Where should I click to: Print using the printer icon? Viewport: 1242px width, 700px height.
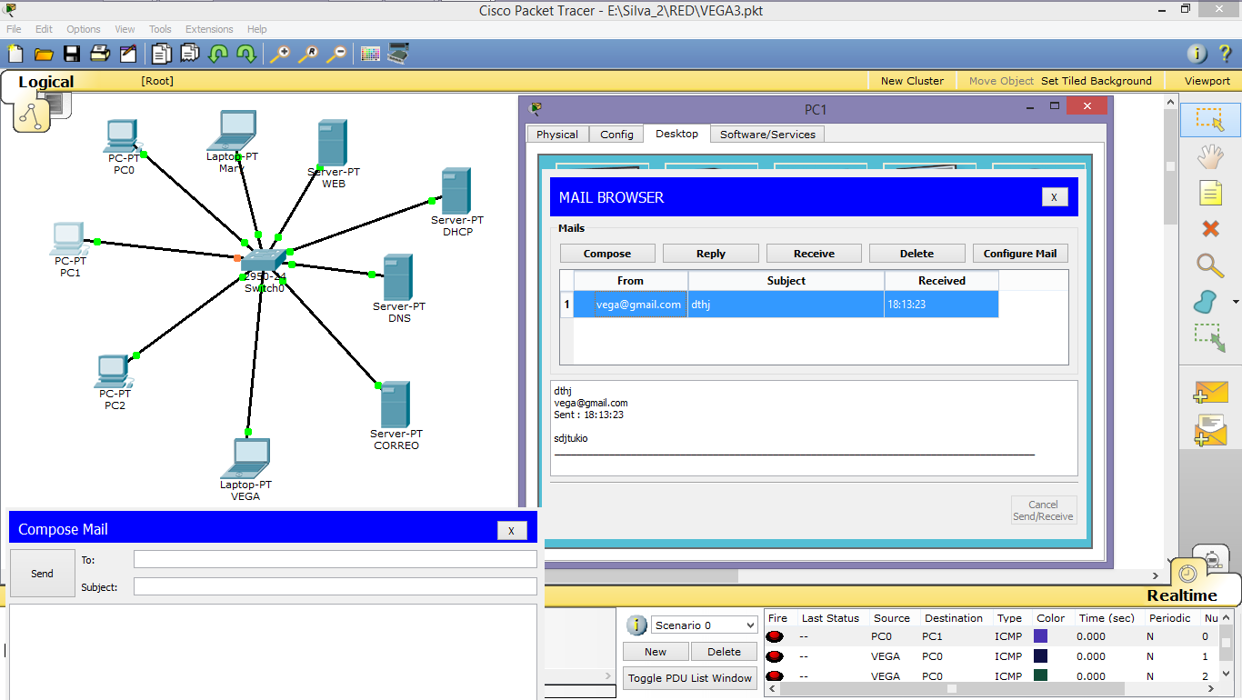pyautogui.click(x=99, y=54)
